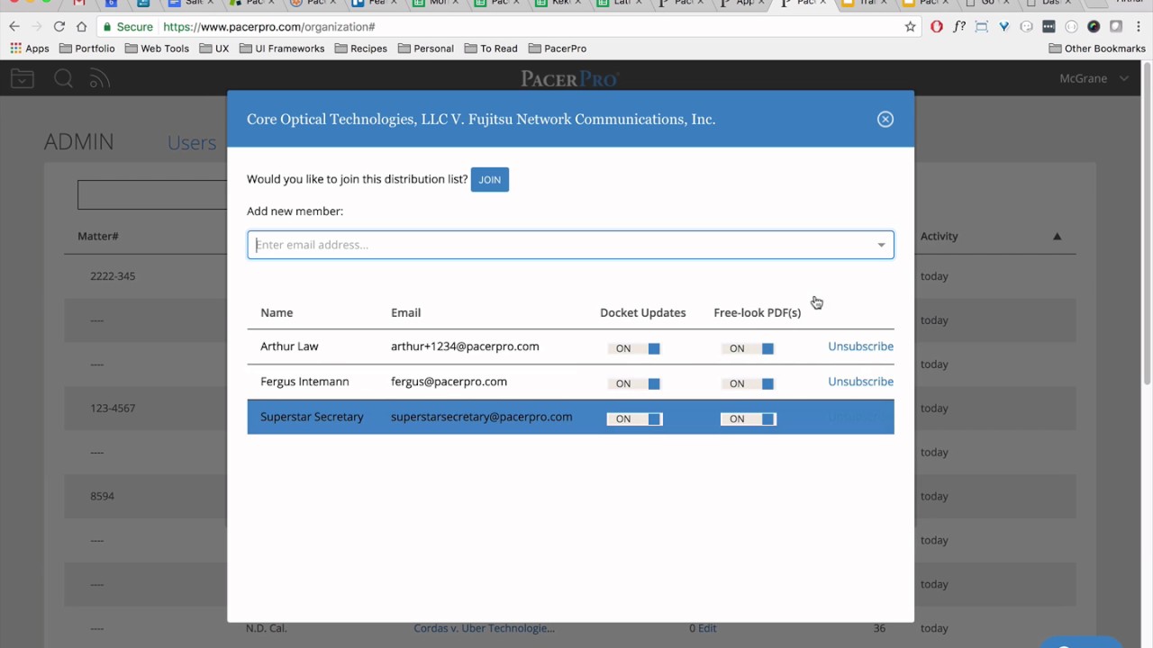Sort by the Activity column arrow

1058,237
